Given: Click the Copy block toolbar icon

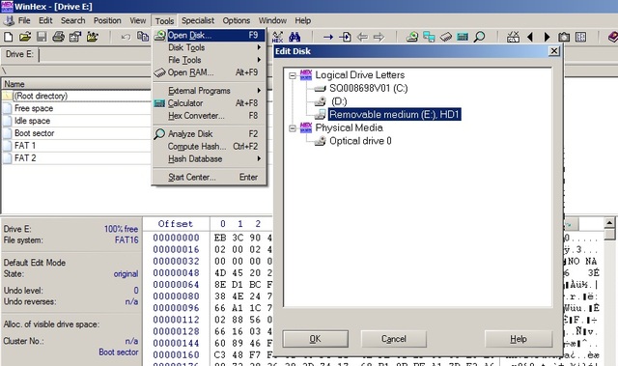Looking at the screenshot, I should point(142,37).
